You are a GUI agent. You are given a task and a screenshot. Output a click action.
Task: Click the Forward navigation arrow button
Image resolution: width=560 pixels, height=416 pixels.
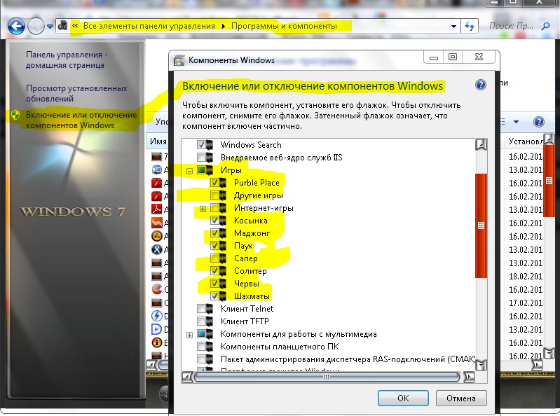pyautogui.click(x=36, y=27)
